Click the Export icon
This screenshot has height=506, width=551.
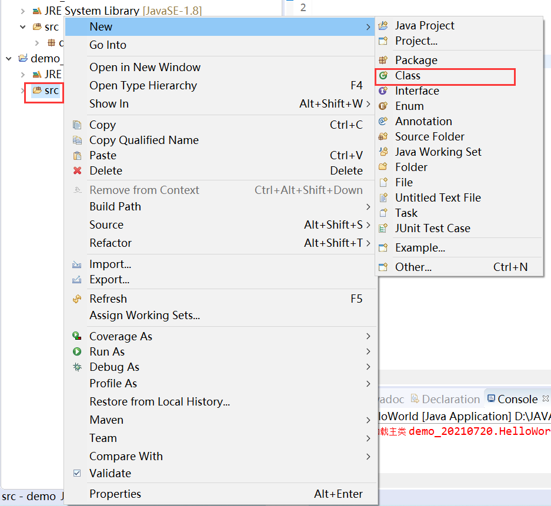coord(77,280)
